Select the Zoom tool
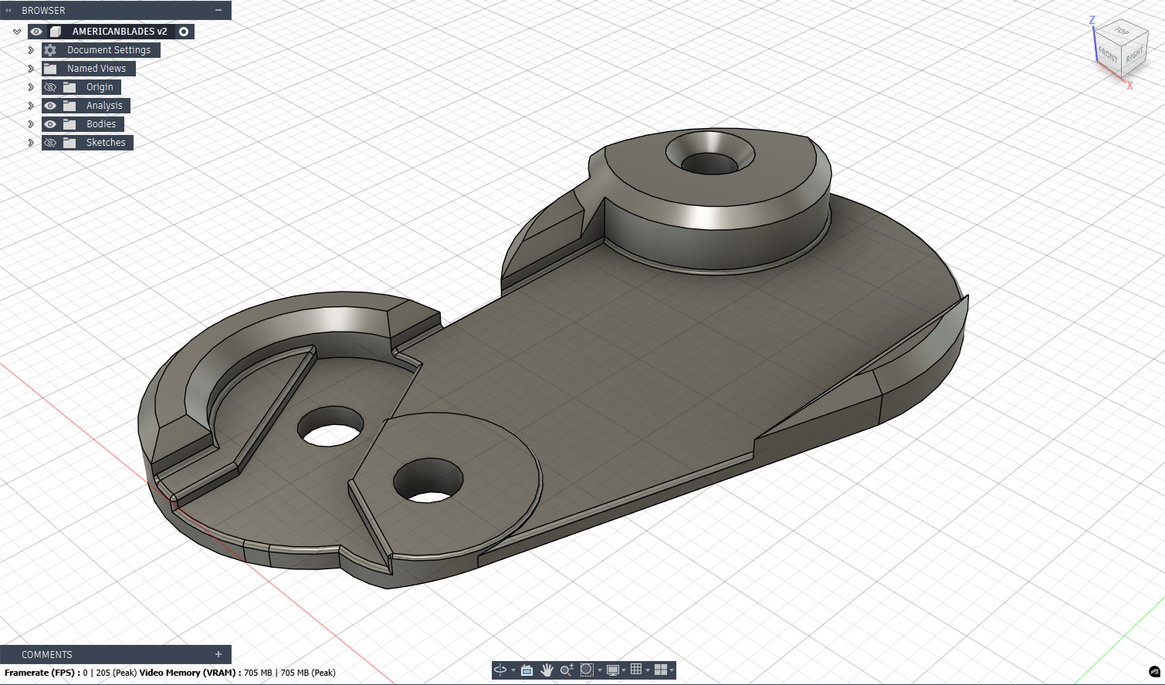Screen dimensions: 1165x685 [x=566, y=670]
